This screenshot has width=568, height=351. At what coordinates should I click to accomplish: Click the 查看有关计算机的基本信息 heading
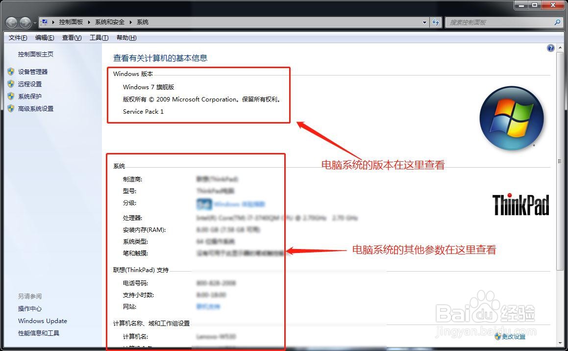click(160, 58)
